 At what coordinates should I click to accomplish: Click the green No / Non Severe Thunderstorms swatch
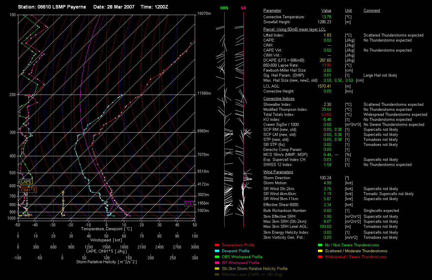tap(320, 245)
